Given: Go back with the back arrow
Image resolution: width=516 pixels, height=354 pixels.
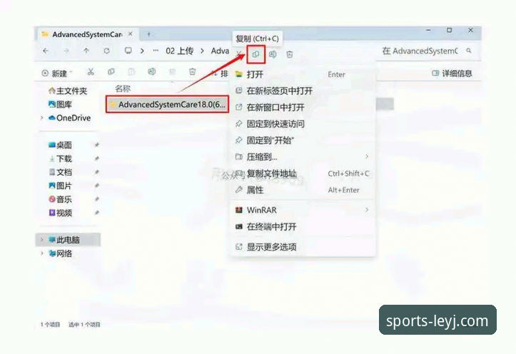Looking at the screenshot, I should click(x=46, y=51).
